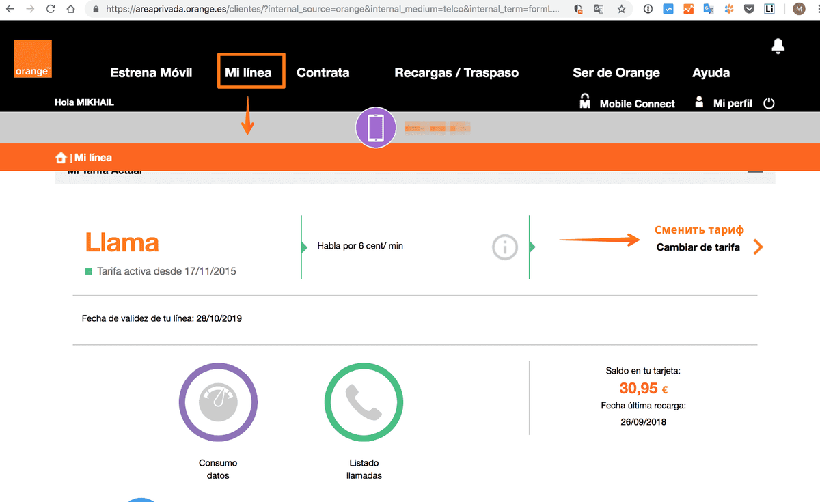Click the Google Translate extension icon
This screenshot has width=820, height=502.
[x=709, y=10]
